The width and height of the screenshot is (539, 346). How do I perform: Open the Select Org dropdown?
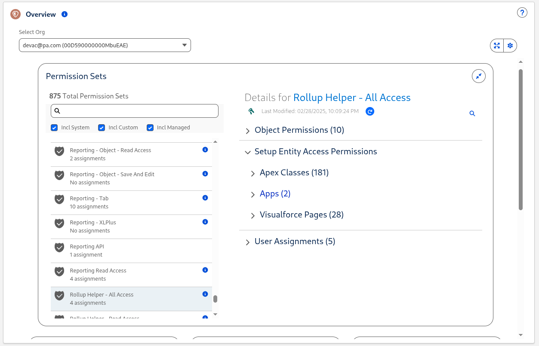coord(105,45)
